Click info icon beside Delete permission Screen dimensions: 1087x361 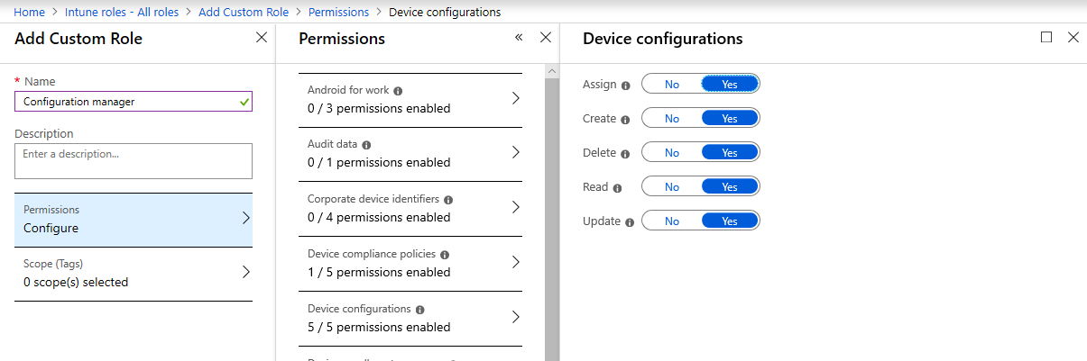click(x=625, y=153)
